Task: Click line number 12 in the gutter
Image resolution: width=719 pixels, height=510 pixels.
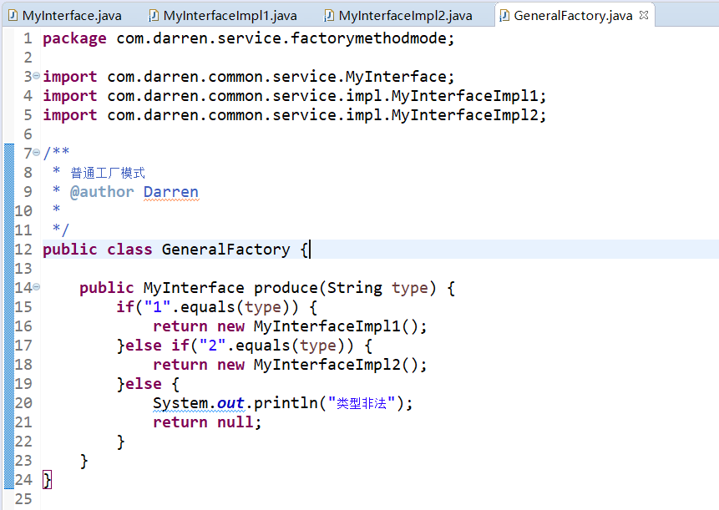Action: point(23,250)
